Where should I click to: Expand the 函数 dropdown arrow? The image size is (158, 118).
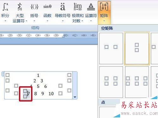(47, 21)
